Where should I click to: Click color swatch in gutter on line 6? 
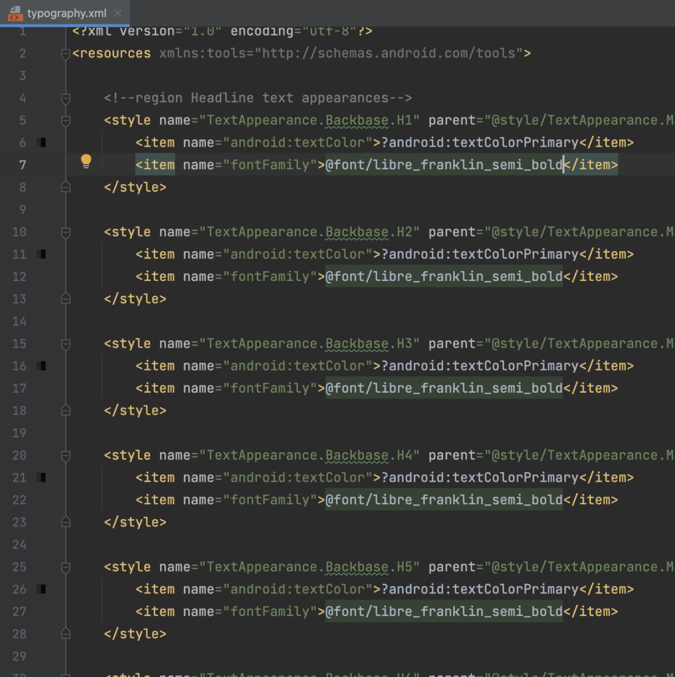tap(41, 143)
